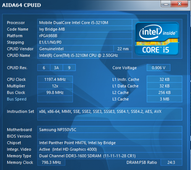Click the empty BIOS Version field

pos(110,136)
